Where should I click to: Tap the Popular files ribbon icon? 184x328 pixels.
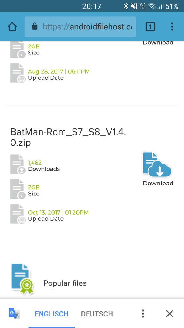click(x=23, y=279)
